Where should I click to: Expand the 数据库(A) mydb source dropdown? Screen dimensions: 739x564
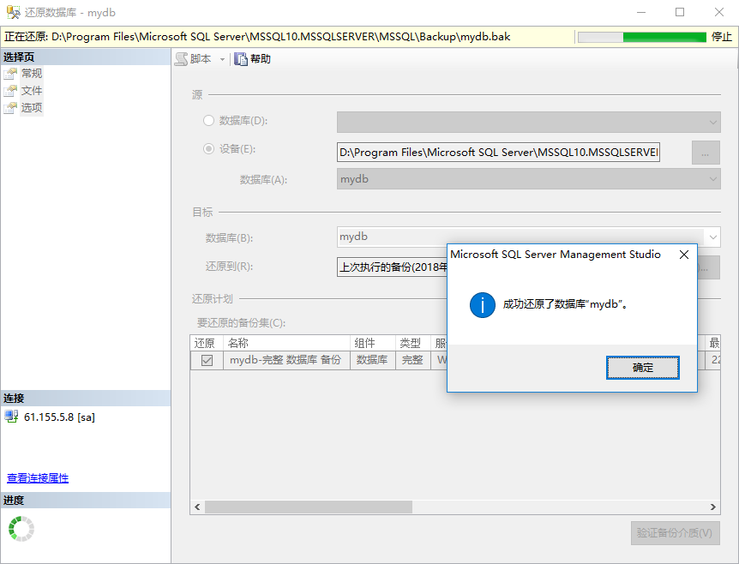tap(712, 179)
